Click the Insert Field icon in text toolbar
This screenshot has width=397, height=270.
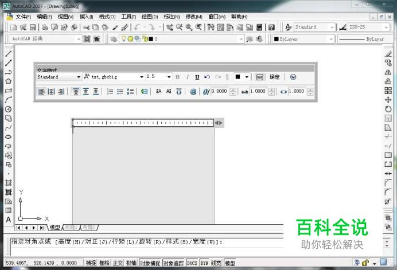click(144, 91)
